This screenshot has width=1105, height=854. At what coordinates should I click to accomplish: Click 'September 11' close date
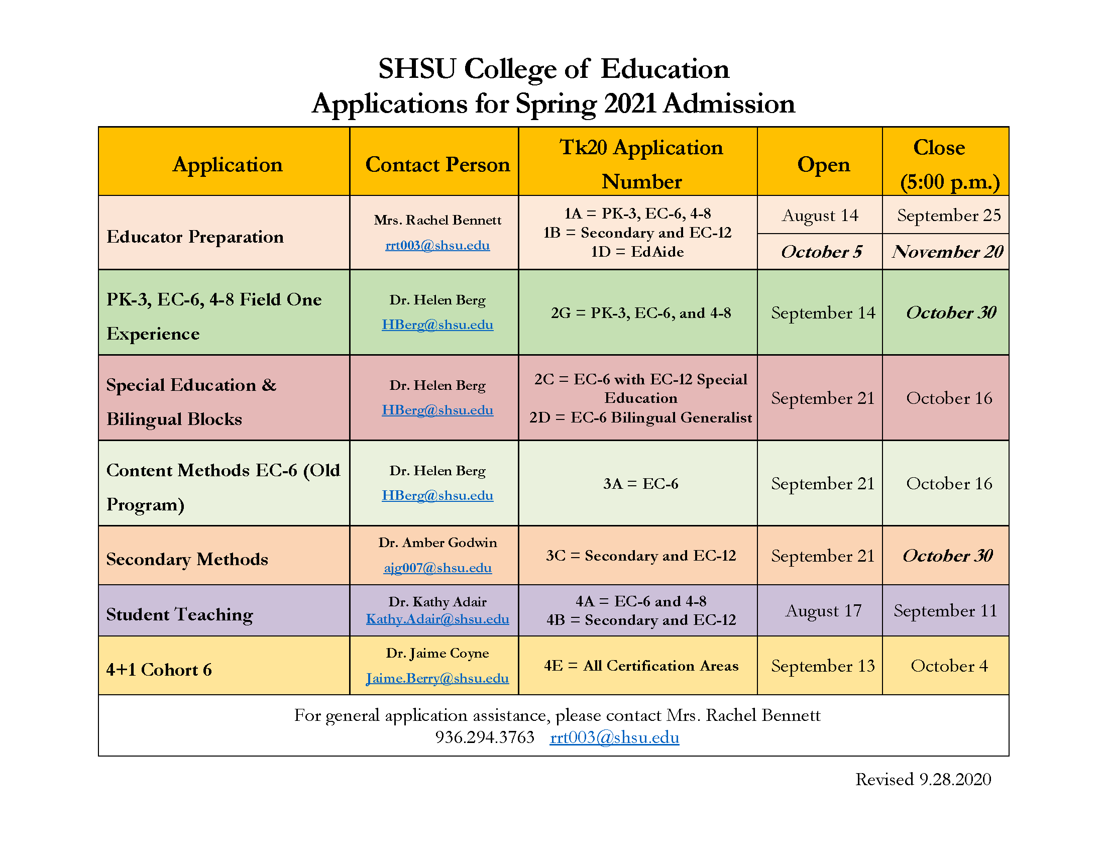[945, 611]
